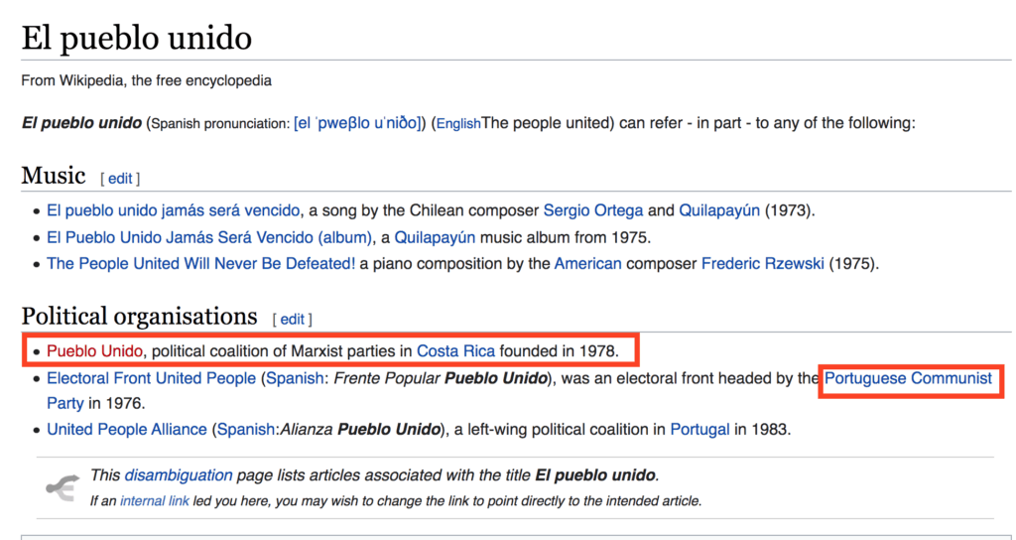Image resolution: width=1016 pixels, height=540 pixels.
Task: Edit the Political organisations section
Action: click(292, 320)
